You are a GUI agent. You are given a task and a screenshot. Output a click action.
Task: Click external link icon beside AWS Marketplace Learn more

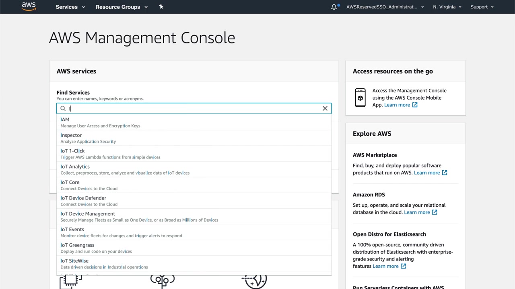445,173
